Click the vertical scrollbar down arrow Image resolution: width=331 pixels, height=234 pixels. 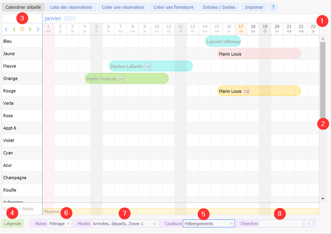323,199
